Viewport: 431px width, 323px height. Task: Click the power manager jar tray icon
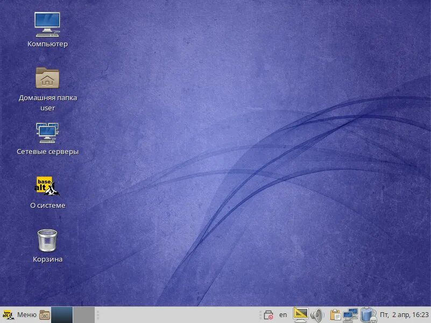368,315
